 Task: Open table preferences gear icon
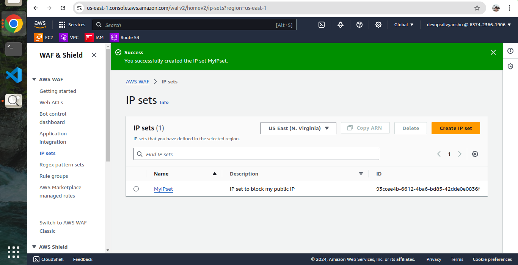click(x=475, y=154)
